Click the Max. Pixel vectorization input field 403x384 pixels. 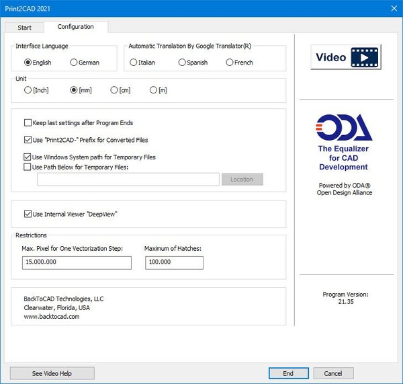click(76, 263)
